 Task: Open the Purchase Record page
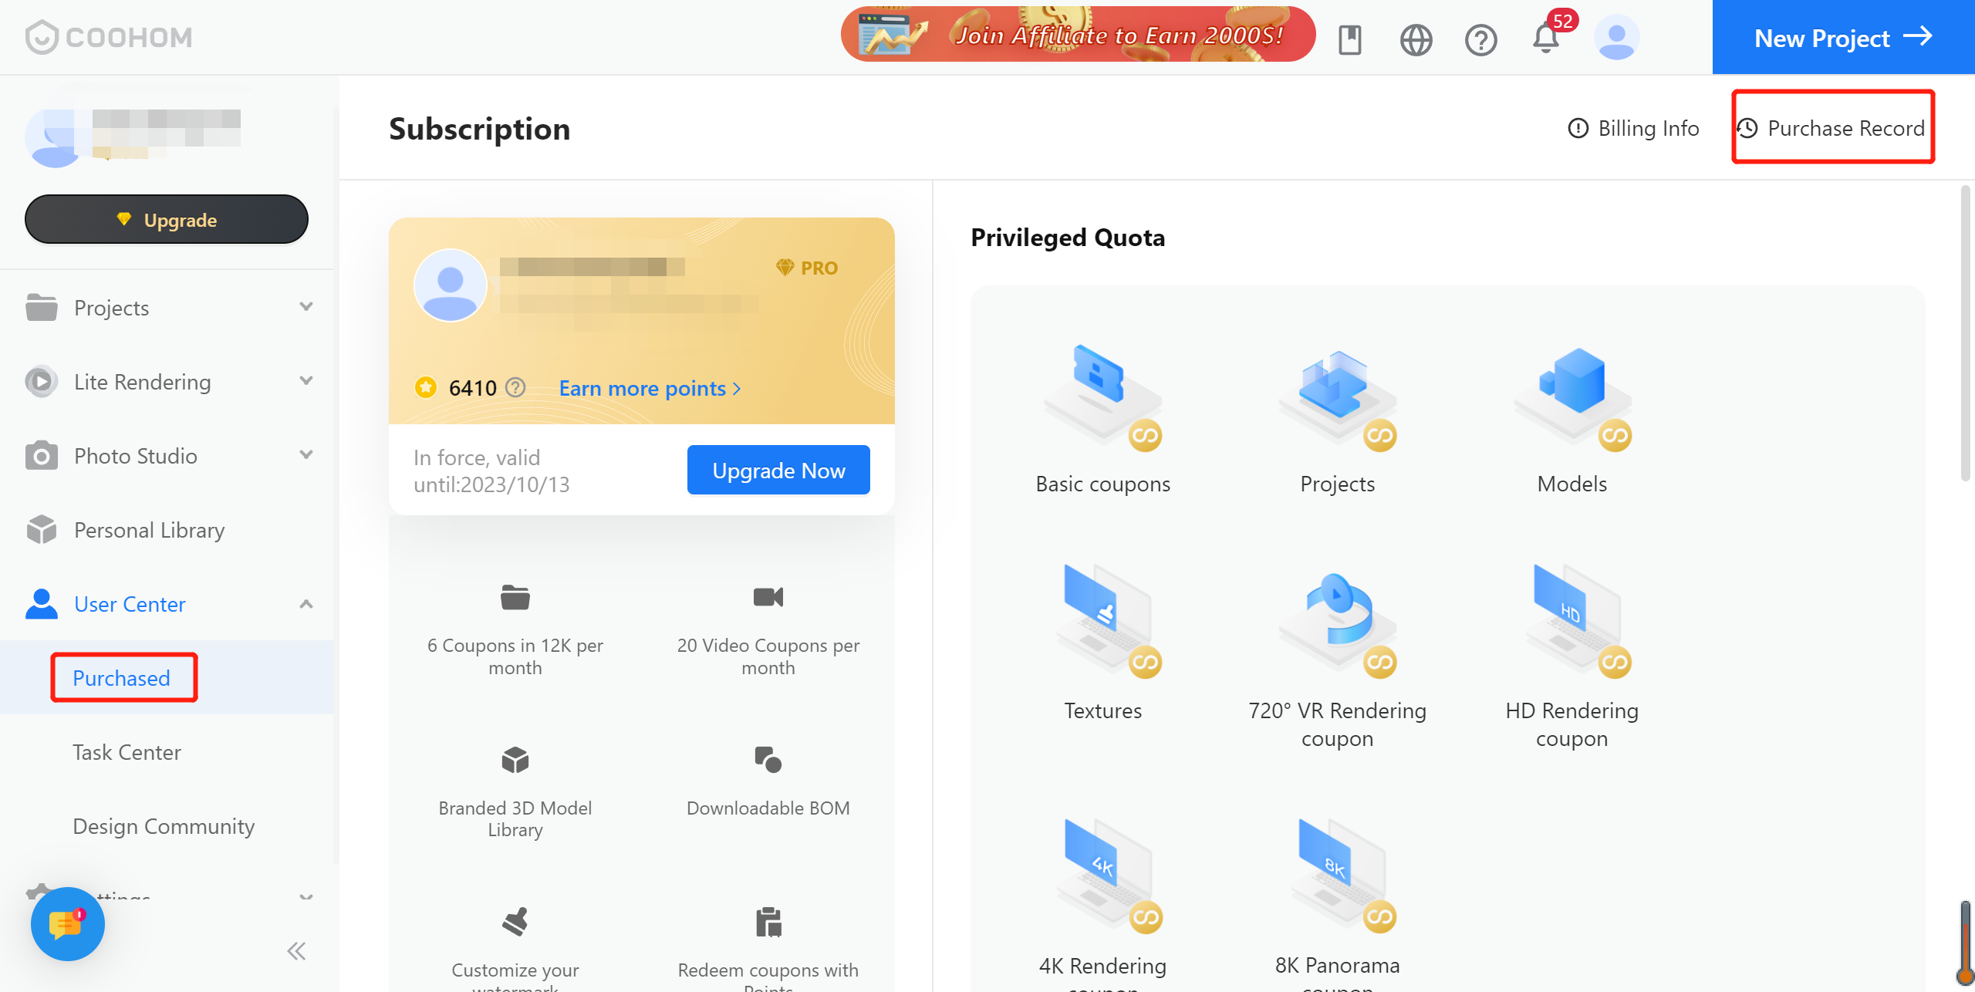[x=1833, y=128]
